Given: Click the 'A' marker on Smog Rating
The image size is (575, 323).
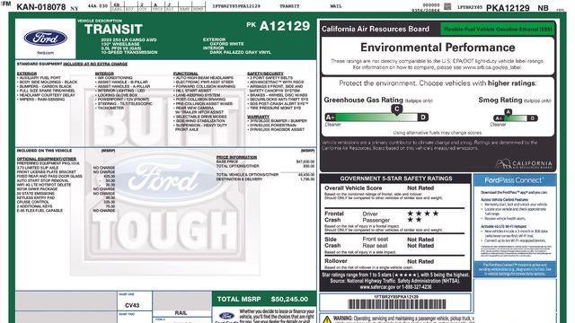Looking at the screenshot, I should (x=508, y=112).
